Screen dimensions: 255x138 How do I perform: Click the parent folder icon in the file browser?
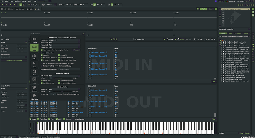[222, 40]
